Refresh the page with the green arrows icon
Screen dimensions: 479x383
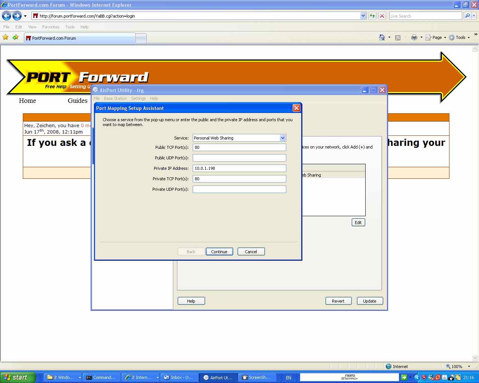coord(372,16)
